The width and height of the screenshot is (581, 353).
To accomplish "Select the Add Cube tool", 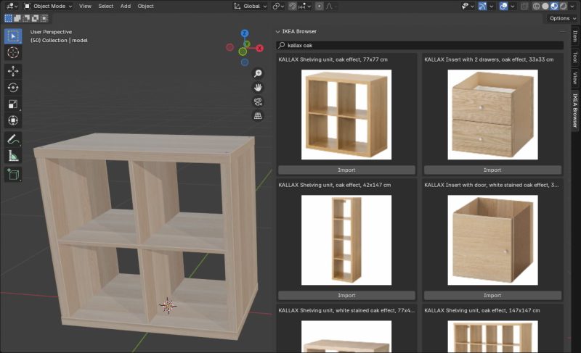I will [x=13, y=174].
